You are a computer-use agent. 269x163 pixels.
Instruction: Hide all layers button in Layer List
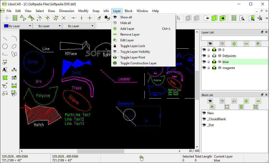pos(222,44)
